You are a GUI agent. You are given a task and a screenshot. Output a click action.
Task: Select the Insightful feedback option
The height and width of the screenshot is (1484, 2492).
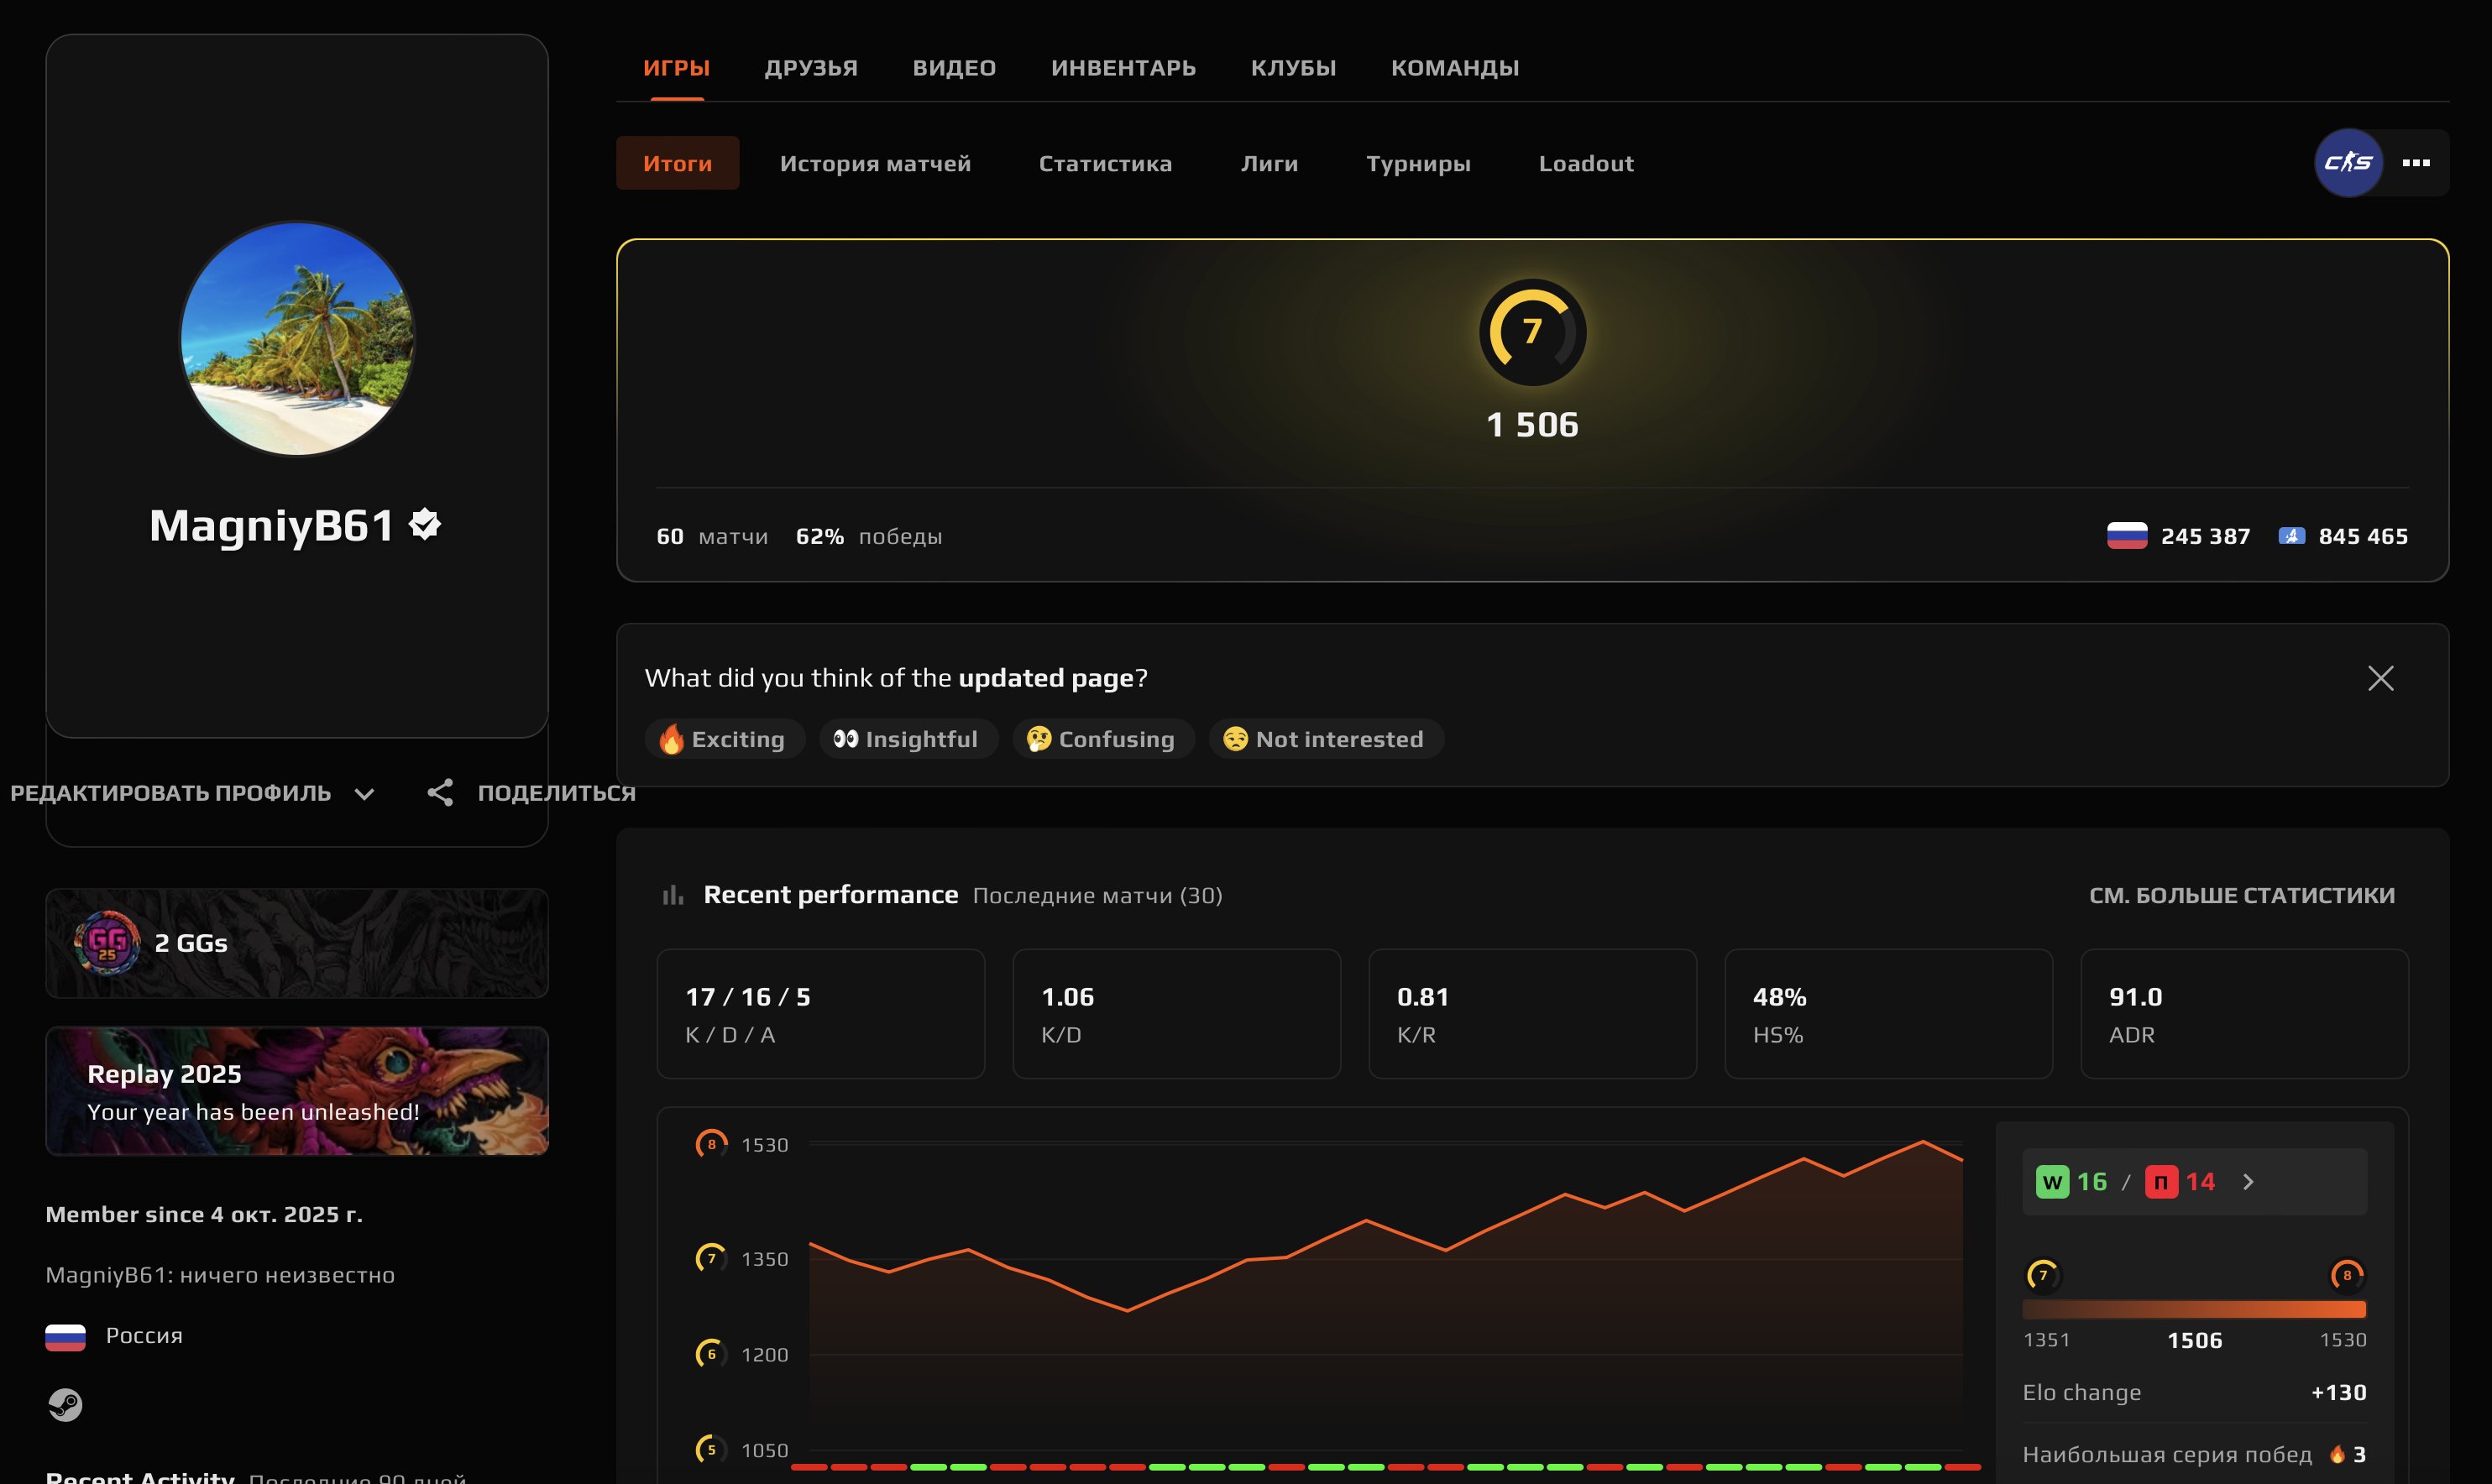(907, 739)
